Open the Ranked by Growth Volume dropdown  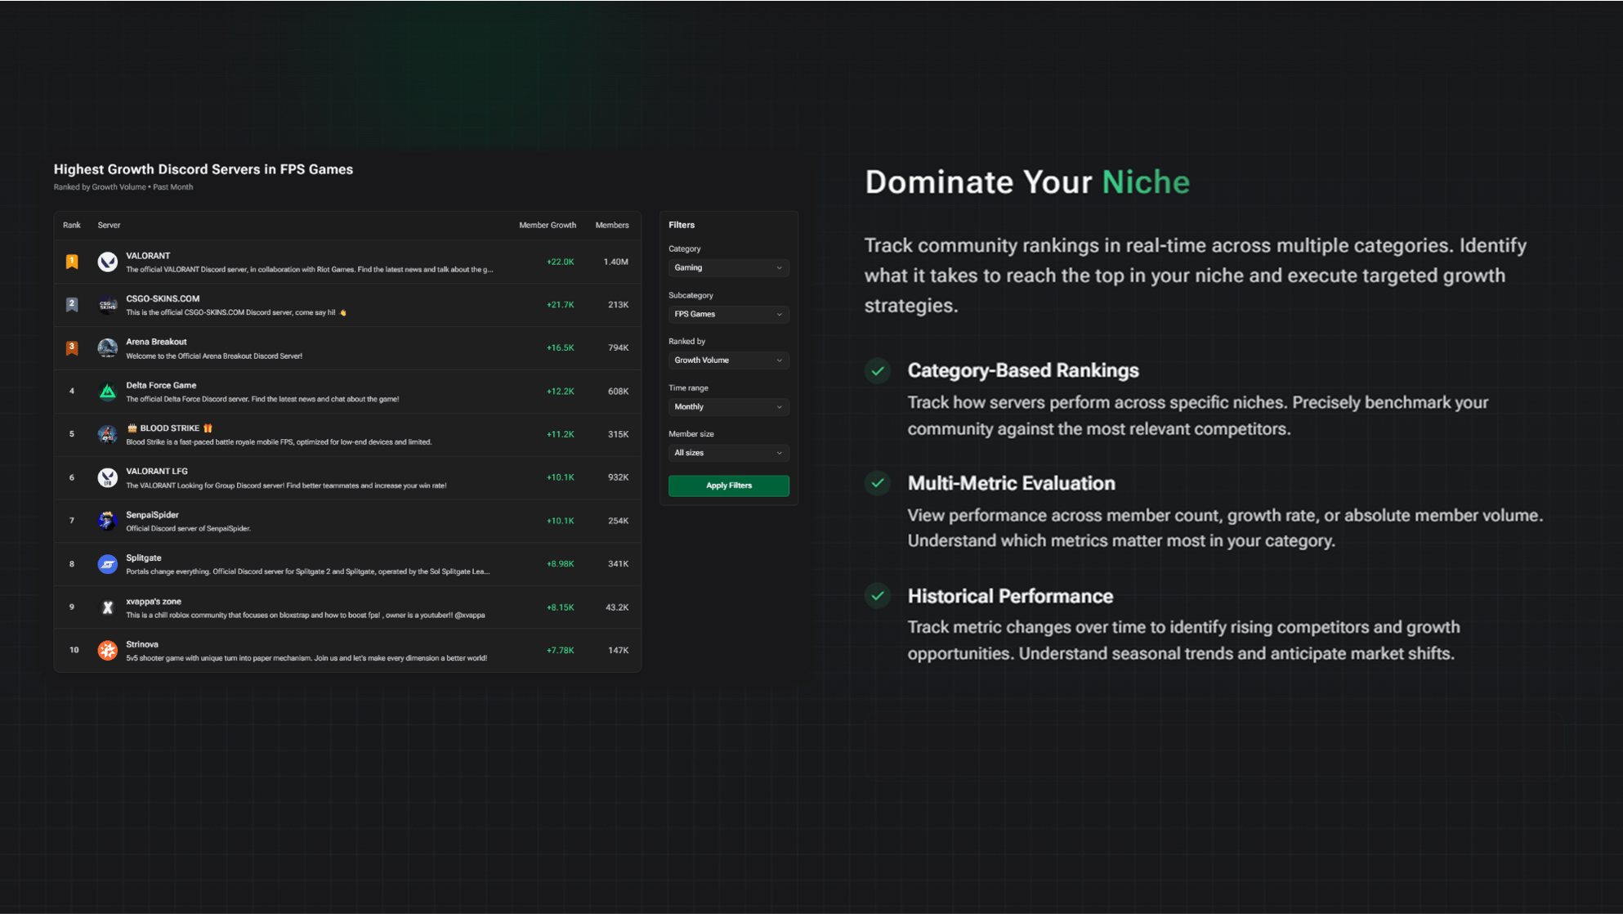coord(728,360)
